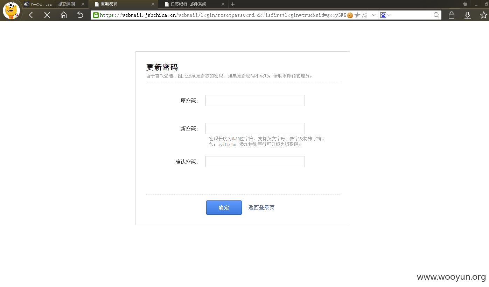Image resolution: width=489 pixels, height=287 pixels.
Task: Expand the address bar history dropdown arrow
Action: point(373,15)
